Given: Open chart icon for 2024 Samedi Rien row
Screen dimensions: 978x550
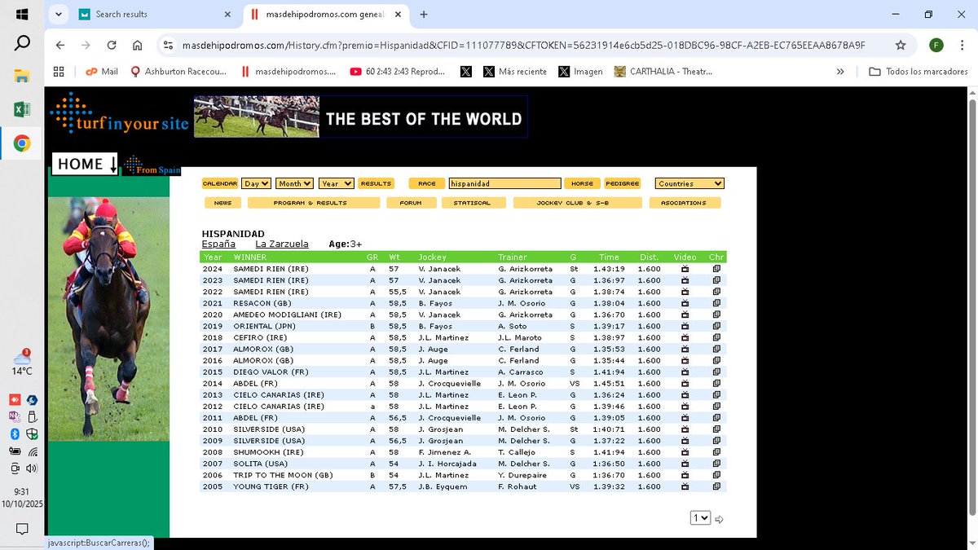Looking at the screenshot, I should pos(716,269).
